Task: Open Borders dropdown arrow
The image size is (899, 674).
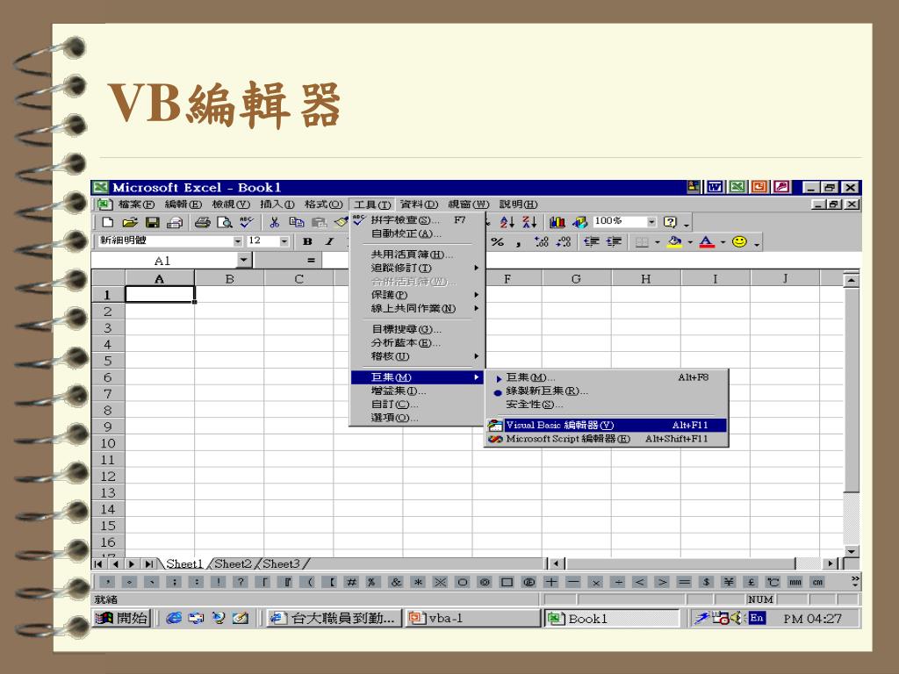Action: point(657,242)
